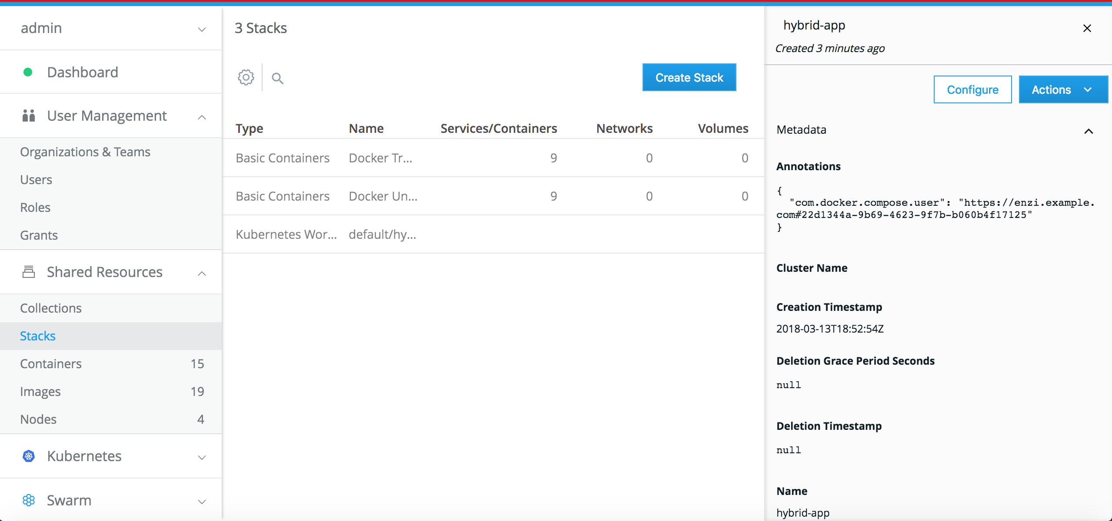The image size is (1112, 521).
Task: Open Organizations & Teams page
Action: (x=85, y=152)
